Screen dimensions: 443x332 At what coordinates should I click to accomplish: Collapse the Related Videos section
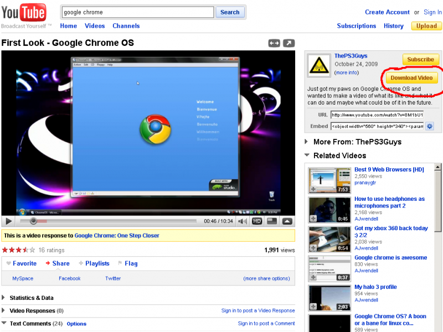click(307, 155)
